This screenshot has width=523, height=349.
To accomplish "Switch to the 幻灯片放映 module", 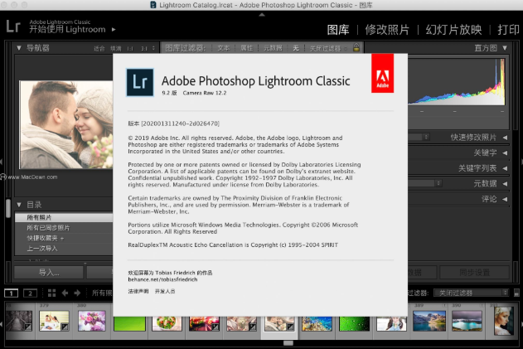I will coord(453,30).
